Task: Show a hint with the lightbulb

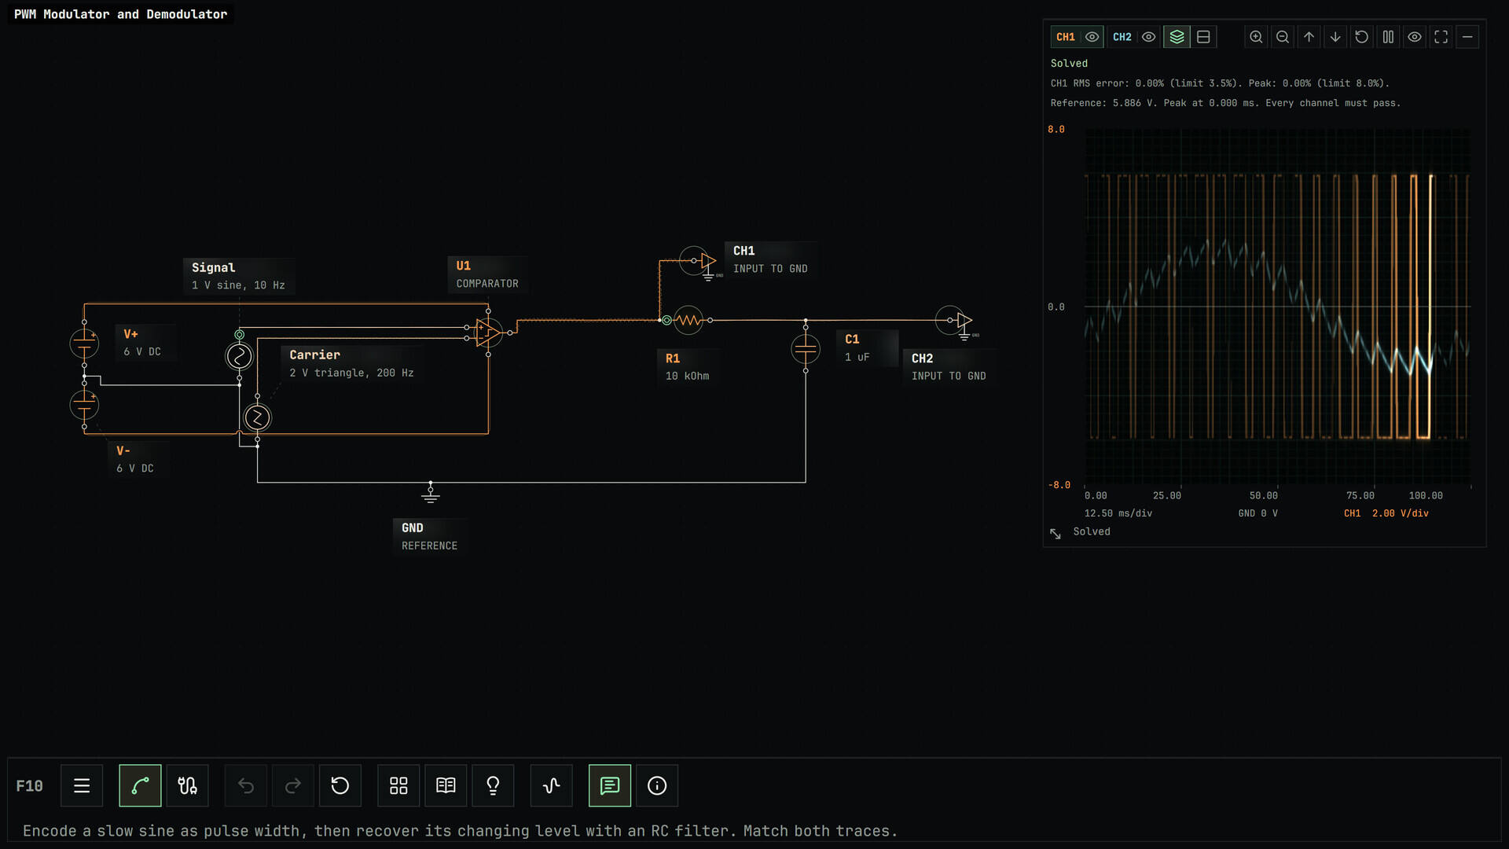Action: (x=493, y=785)
